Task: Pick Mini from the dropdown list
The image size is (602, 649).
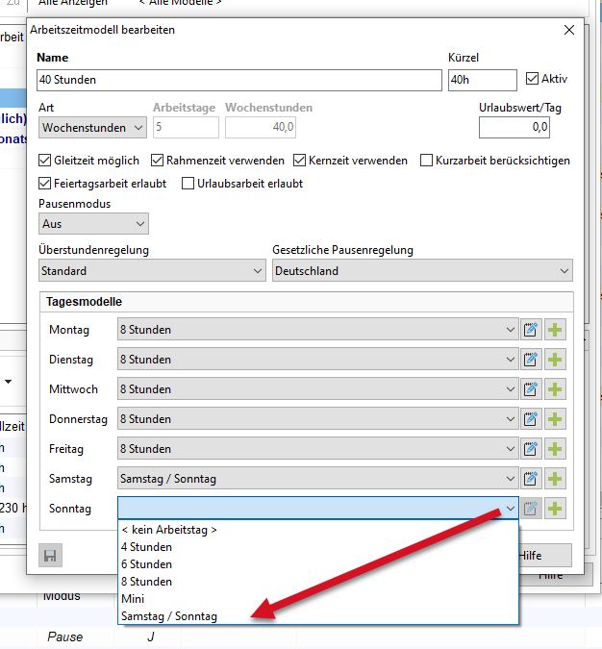Action: [x=133, y=599]
